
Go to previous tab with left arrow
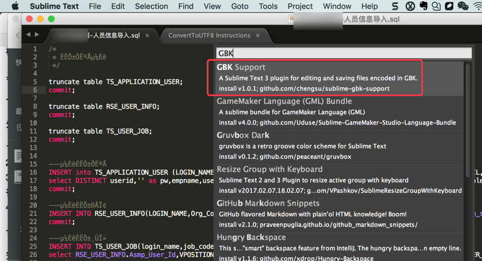(x=28, y=35)
